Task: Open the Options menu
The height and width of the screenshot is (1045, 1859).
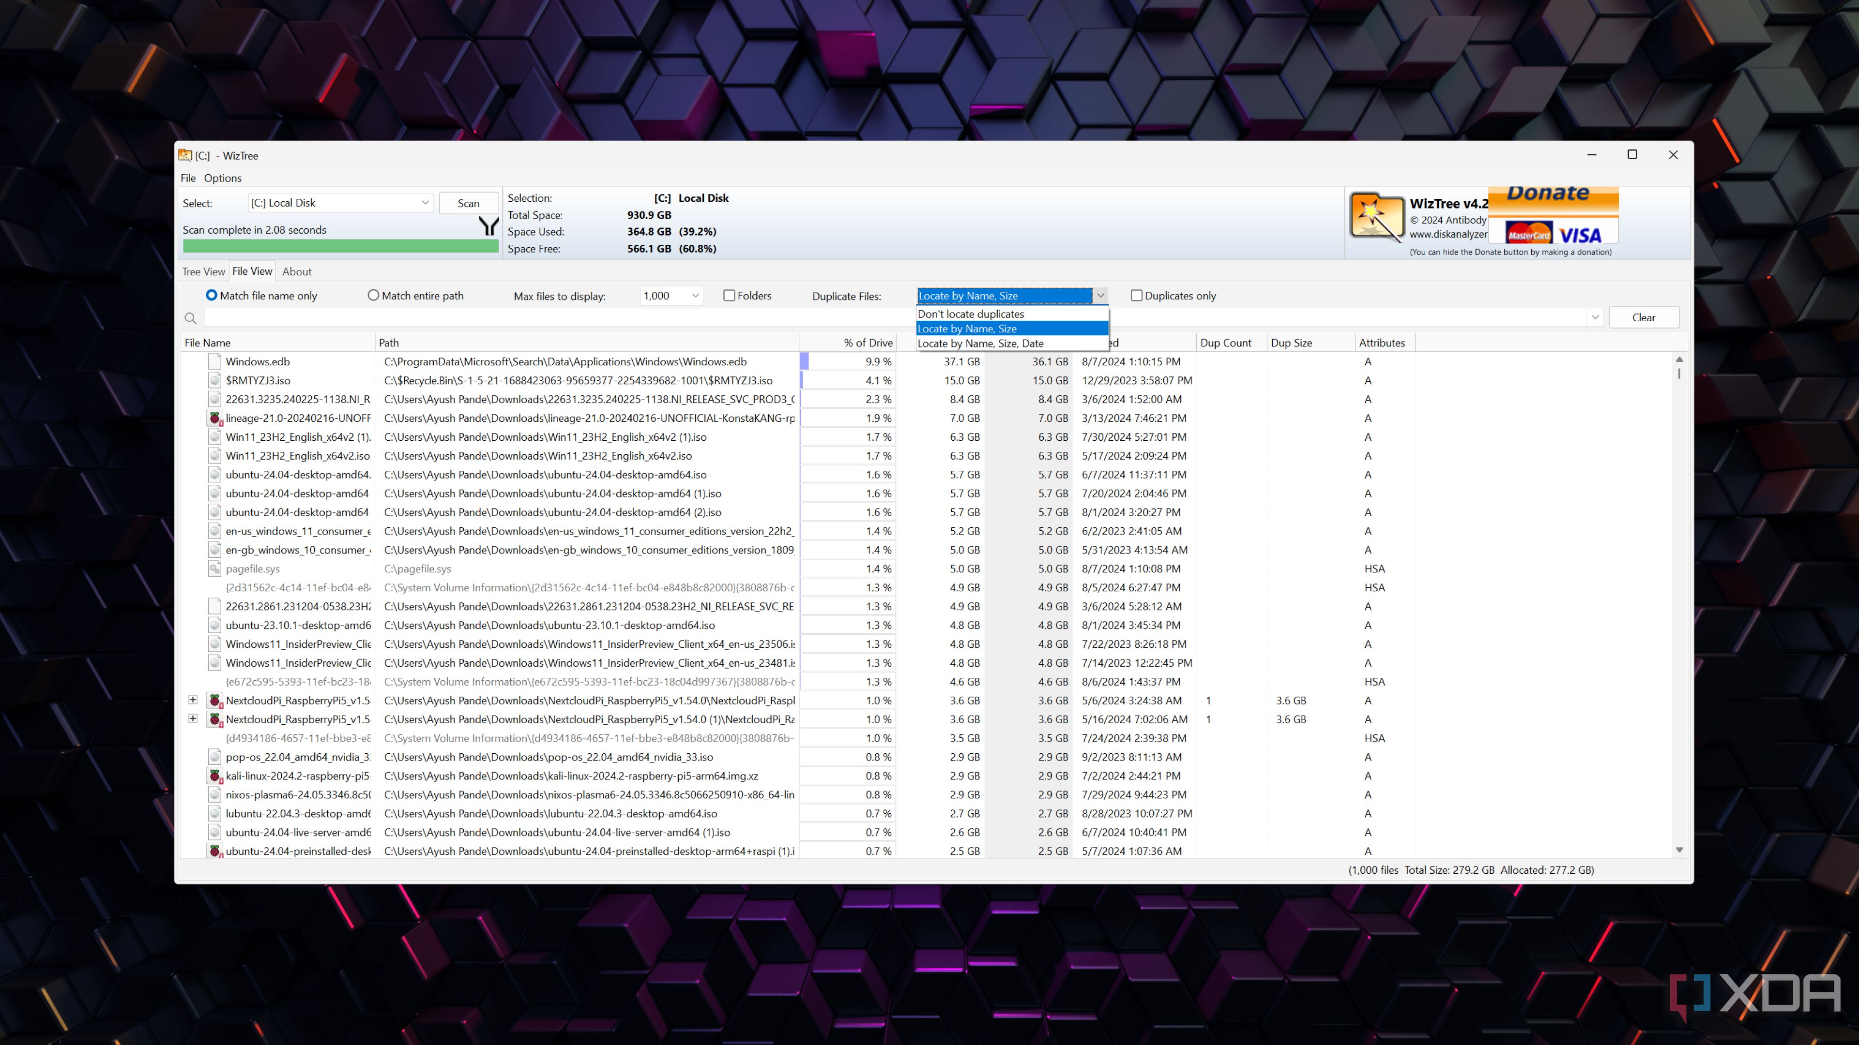Action: pyautogui.click(x=222, y=178)
